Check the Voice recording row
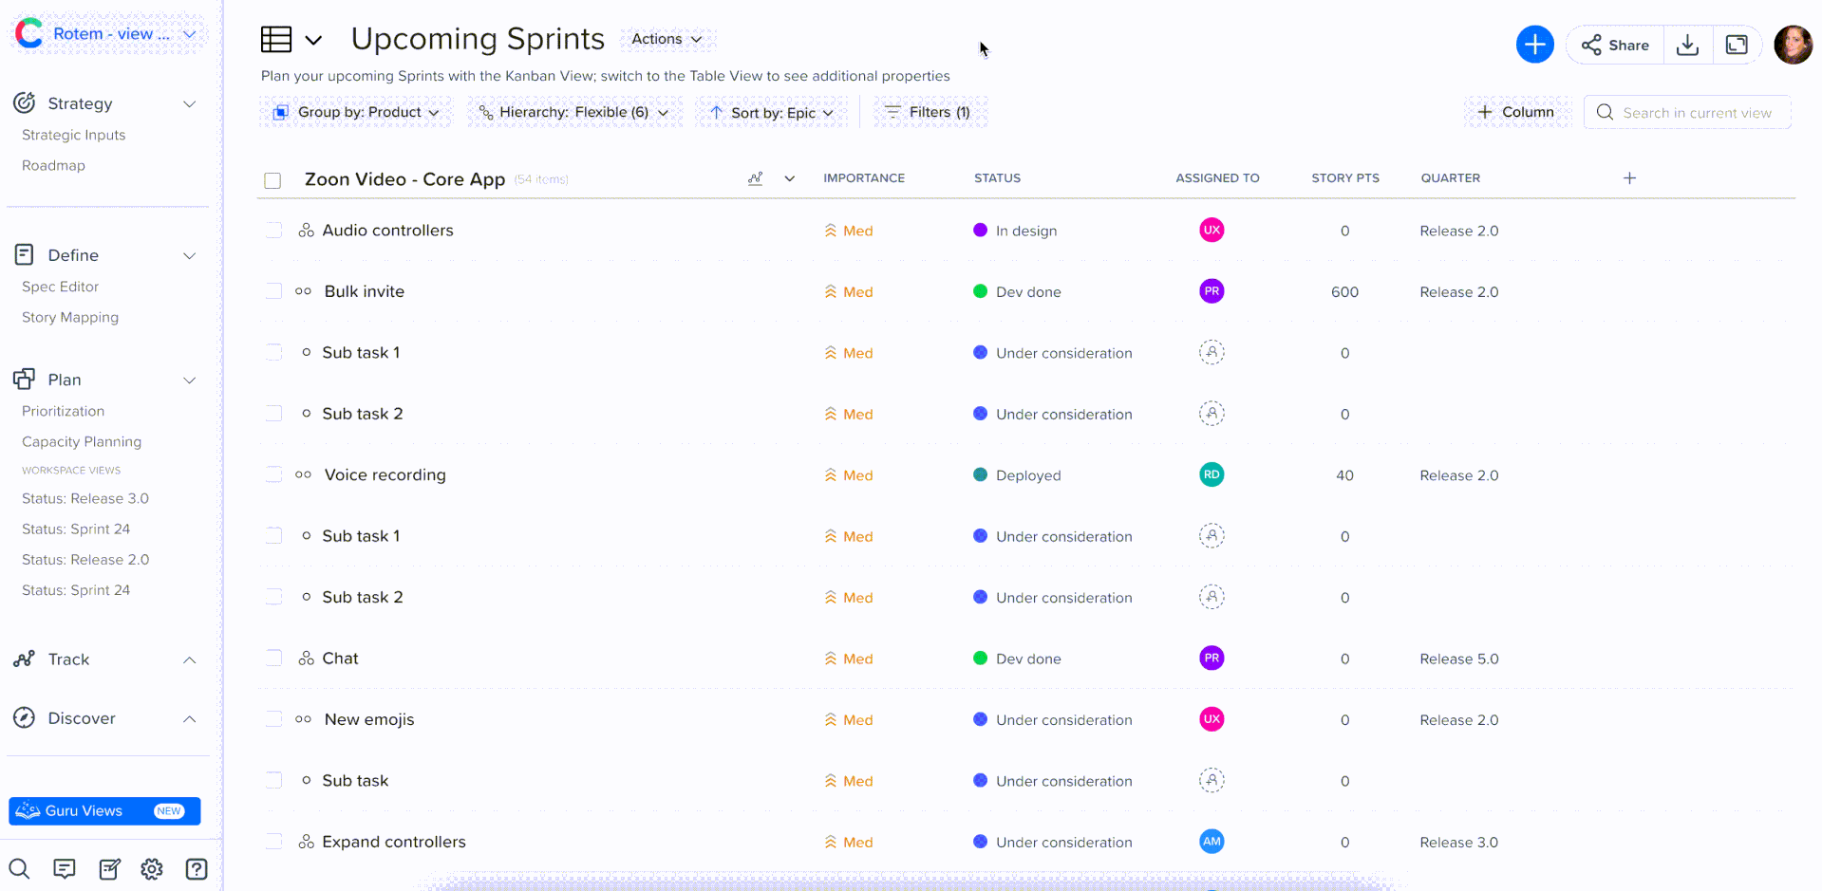 click(274, 474)
